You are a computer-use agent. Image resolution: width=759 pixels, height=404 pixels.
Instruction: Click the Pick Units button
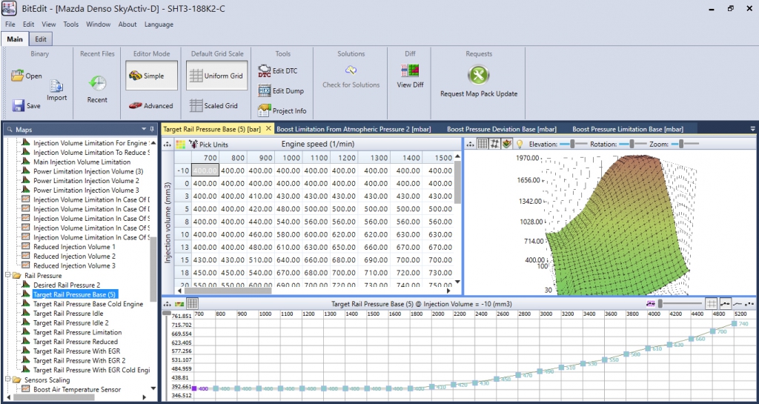pyautogui.click(x=208, y=145)
